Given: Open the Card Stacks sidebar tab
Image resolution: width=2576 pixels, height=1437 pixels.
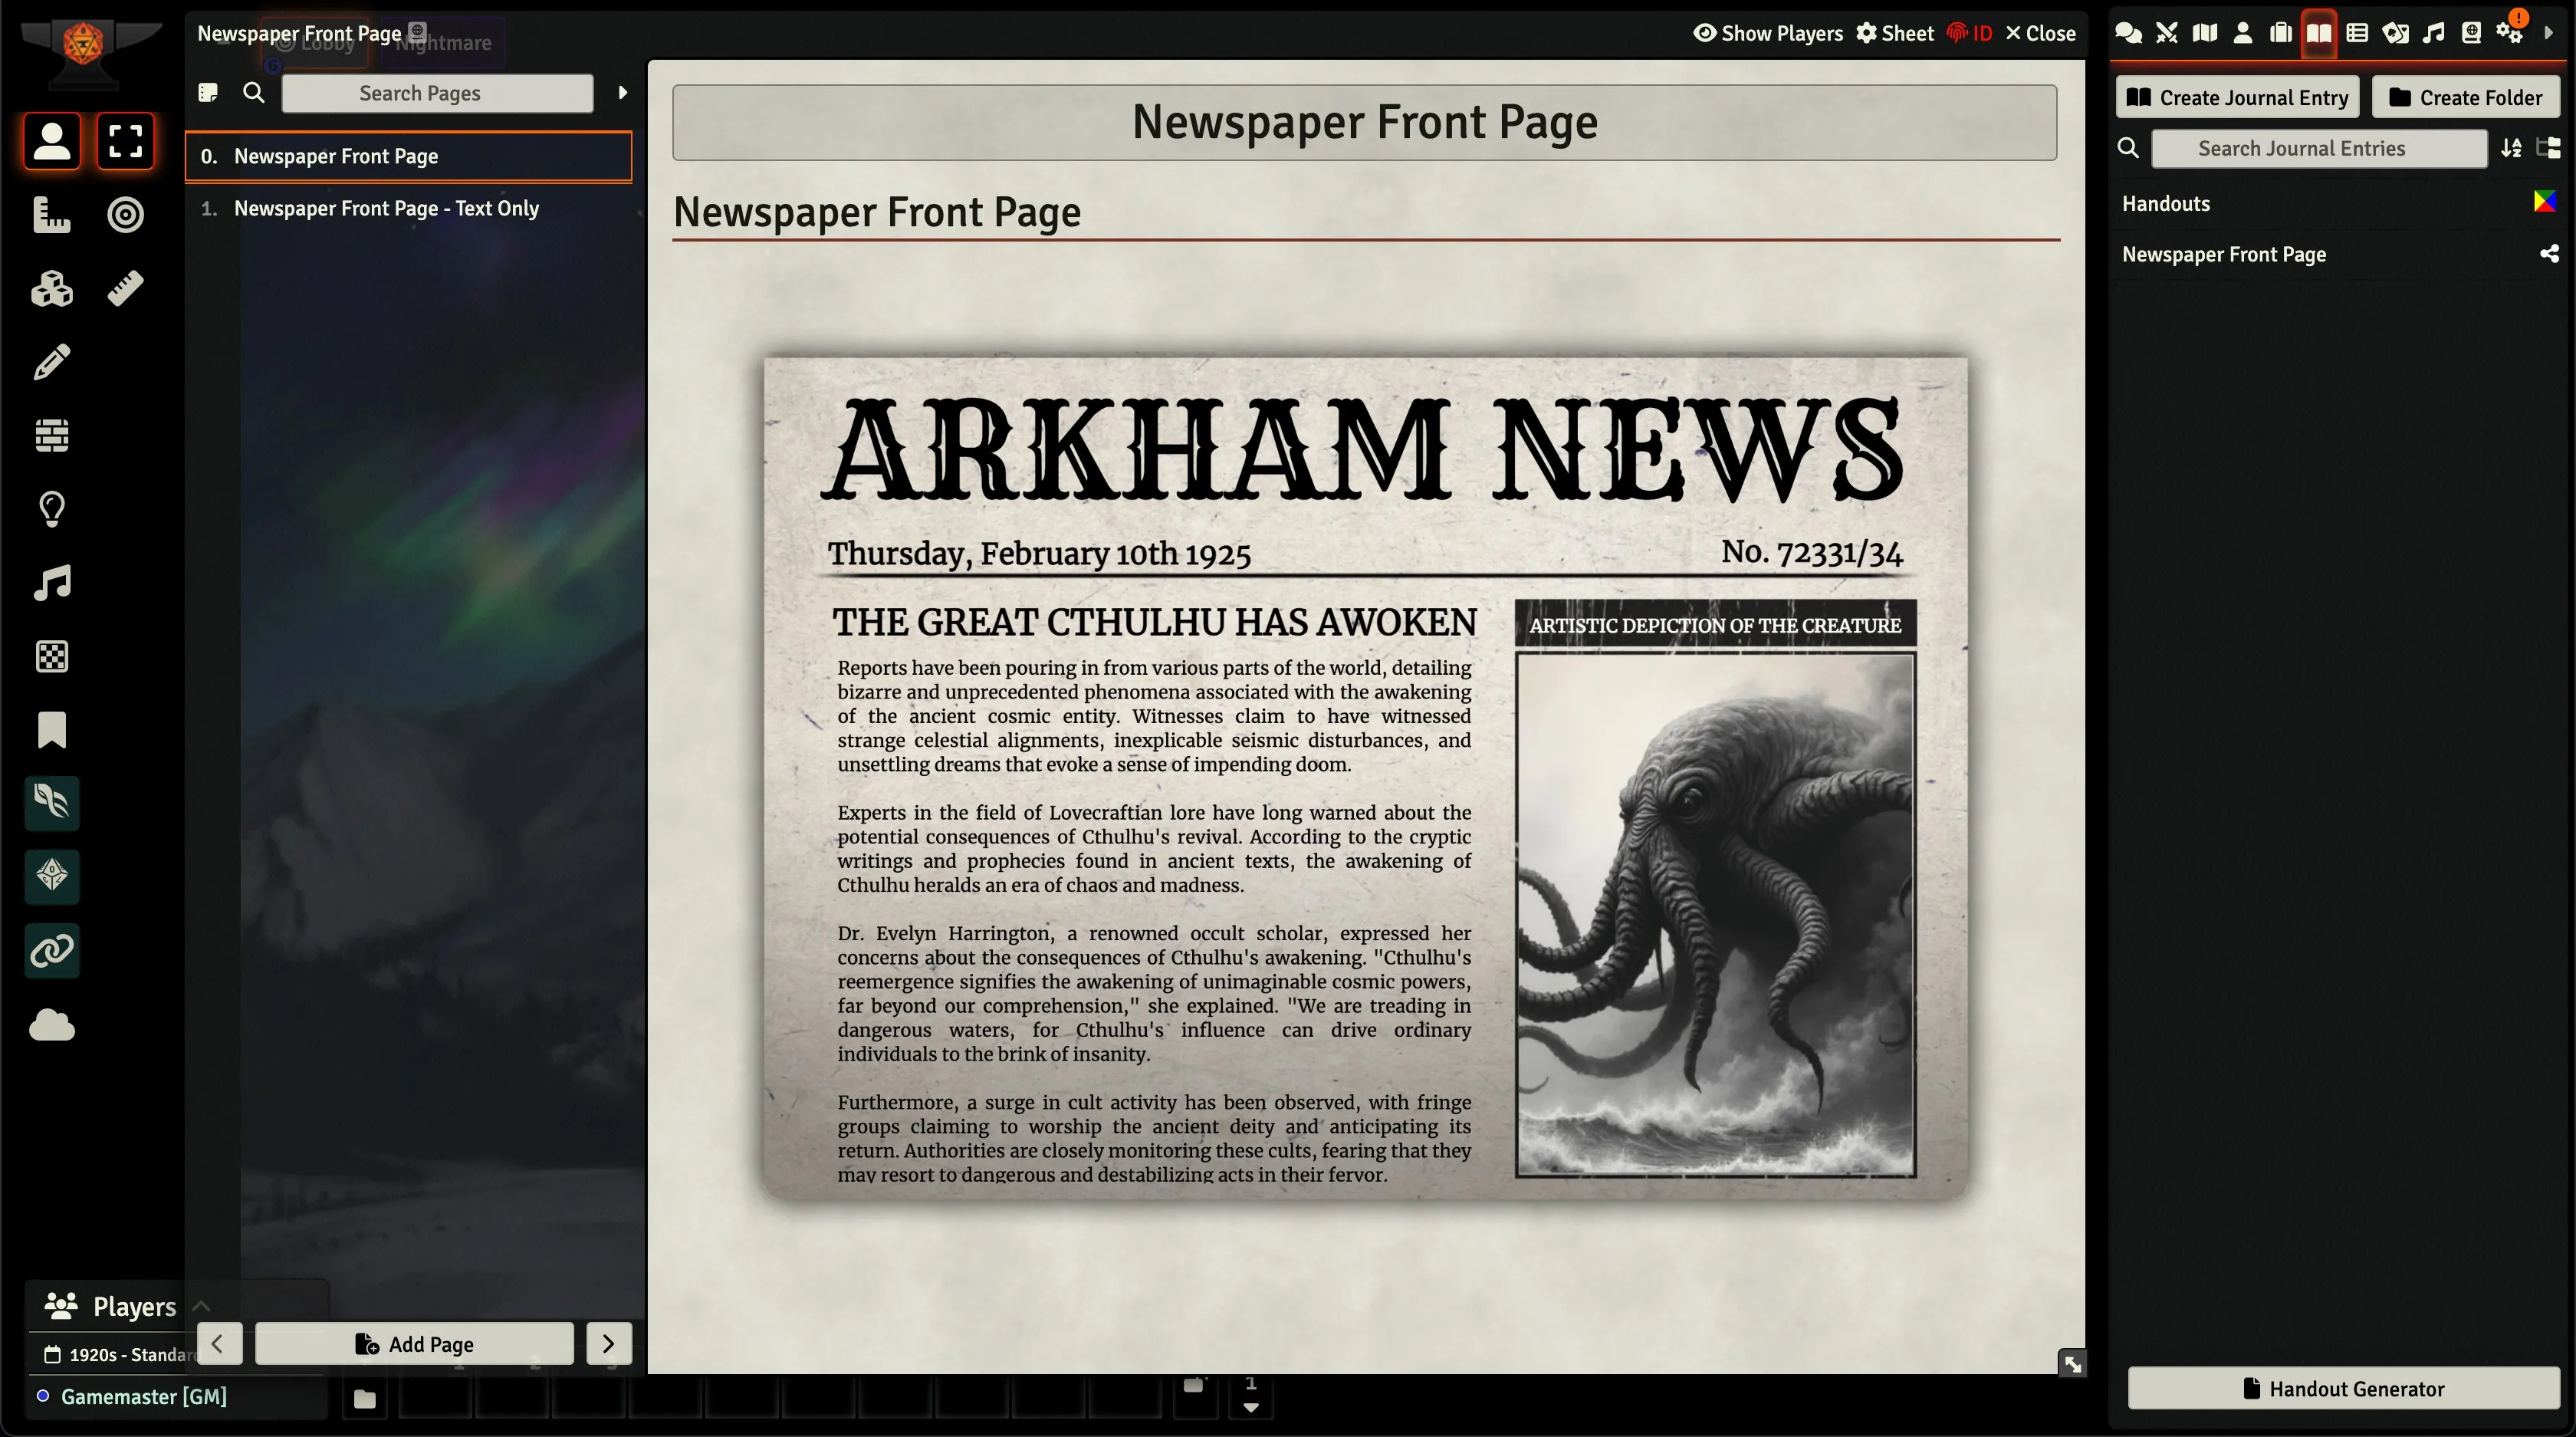Looking at the screenshot, I should click(2395, 33).
